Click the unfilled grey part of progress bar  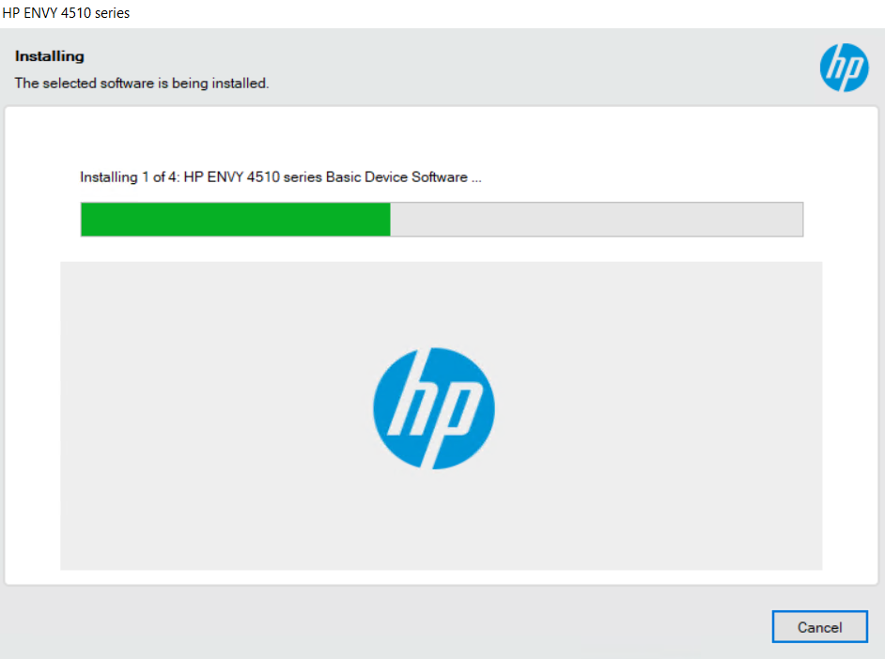597,219
